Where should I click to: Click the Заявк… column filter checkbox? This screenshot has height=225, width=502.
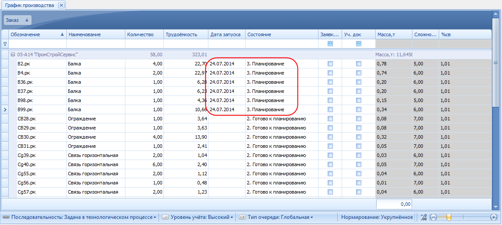click(330, 44)
